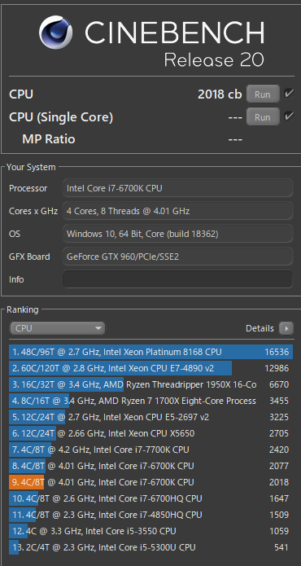Run the CPU multi-core benchmark
This screenshot has height=566, width=301.
point(263,94)
